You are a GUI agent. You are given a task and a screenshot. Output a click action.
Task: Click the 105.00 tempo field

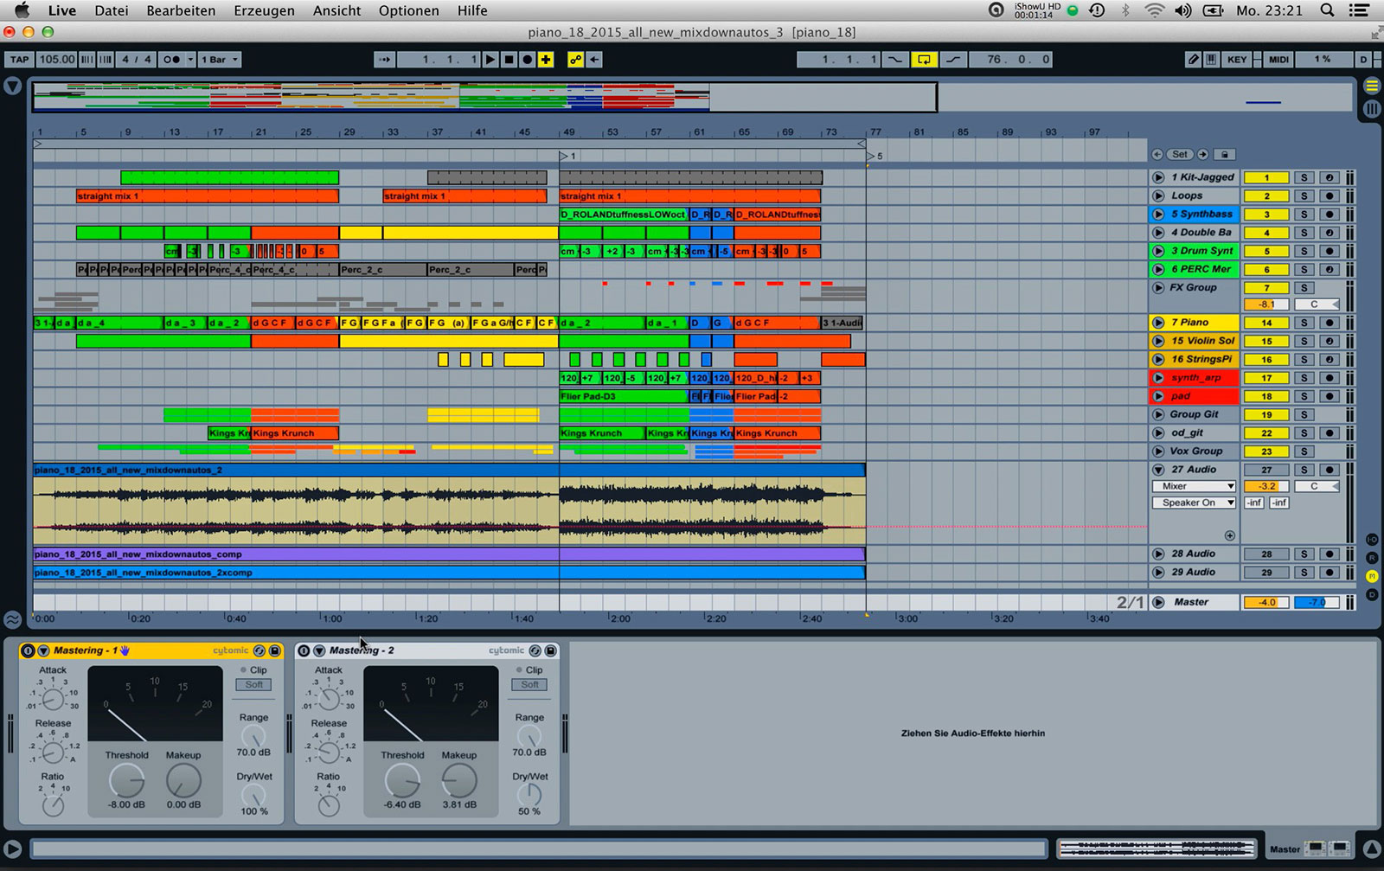click(56, 60)
